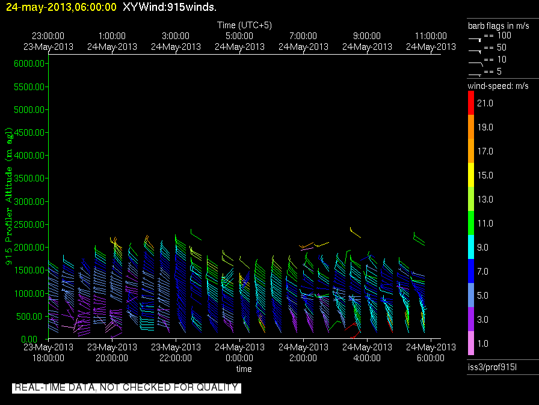539x405 pixels.
Task: Click the bottom axis label '24-May-2013 2:00:00'
Action: coord(303,353)
